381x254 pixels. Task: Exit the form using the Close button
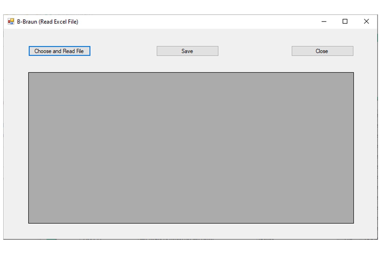(x=322, y=51)
